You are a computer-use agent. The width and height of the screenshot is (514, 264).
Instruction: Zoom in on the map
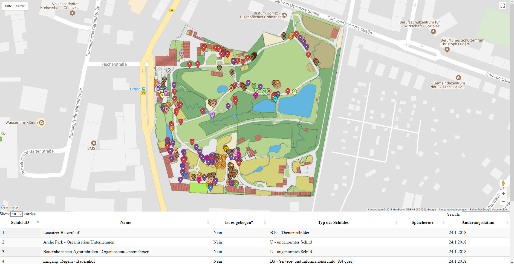tap(503, 194)
